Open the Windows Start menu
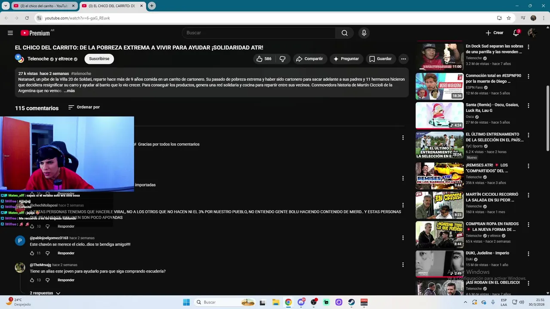This screenshot has width=550, height=309. tap(186, 302)
